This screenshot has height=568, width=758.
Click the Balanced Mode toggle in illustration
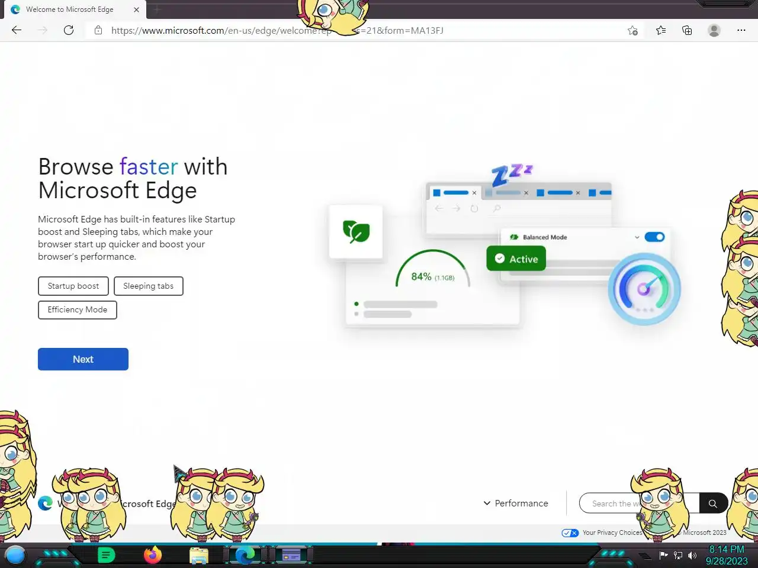tap(654, 237)
